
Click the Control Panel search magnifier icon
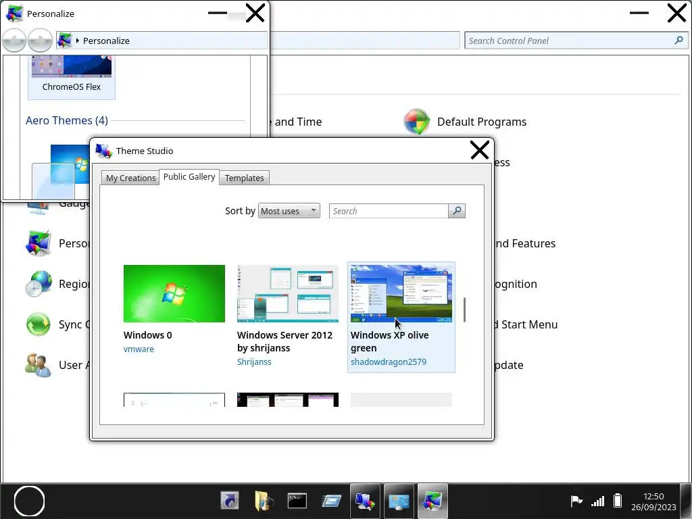tap(678, 41)
